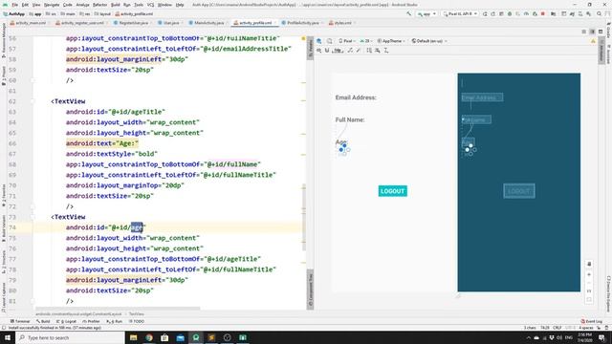Open the VCS menu
Viewport: 612px width, 344px height.
coord(150,5)
